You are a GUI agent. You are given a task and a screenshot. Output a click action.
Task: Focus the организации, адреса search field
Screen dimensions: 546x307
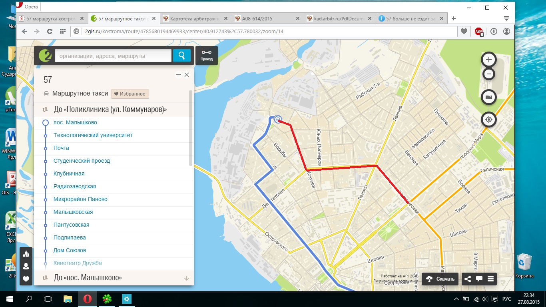point(113,56)
